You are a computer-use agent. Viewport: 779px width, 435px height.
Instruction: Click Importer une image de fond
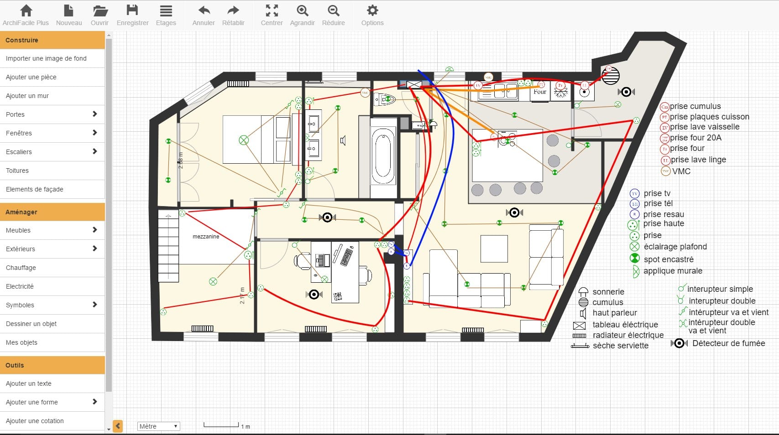pos(46,58)
